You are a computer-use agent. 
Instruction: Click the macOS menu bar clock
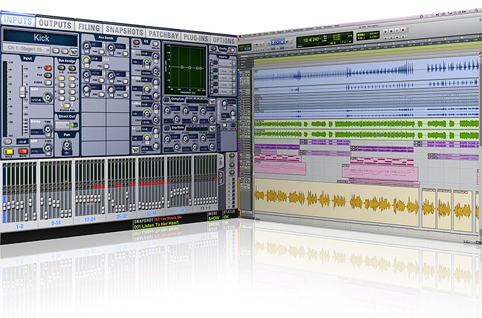[x=457, y=13]
